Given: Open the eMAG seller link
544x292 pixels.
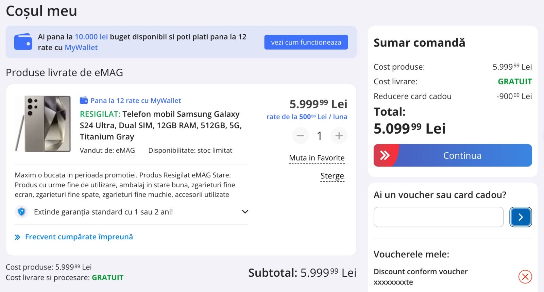Looking at the screenshot, I should pyautogui.click(x=125, y=151).
